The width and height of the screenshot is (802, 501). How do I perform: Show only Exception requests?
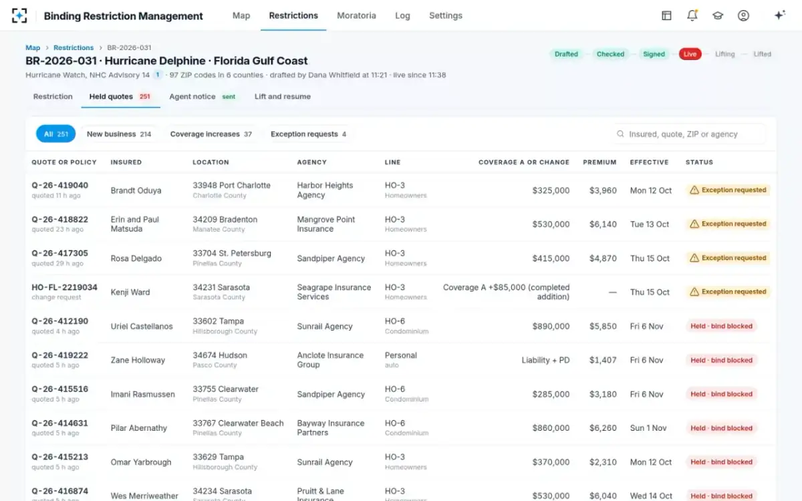308,134
